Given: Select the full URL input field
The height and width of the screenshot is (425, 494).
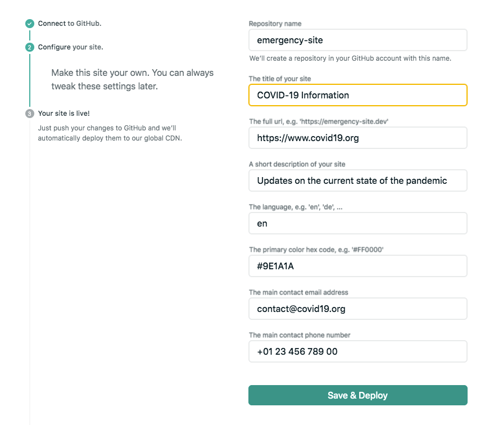Looking at the screenshot, I should [x=357, y=138].
